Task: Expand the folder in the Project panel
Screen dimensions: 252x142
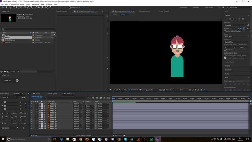Action: 1,40
